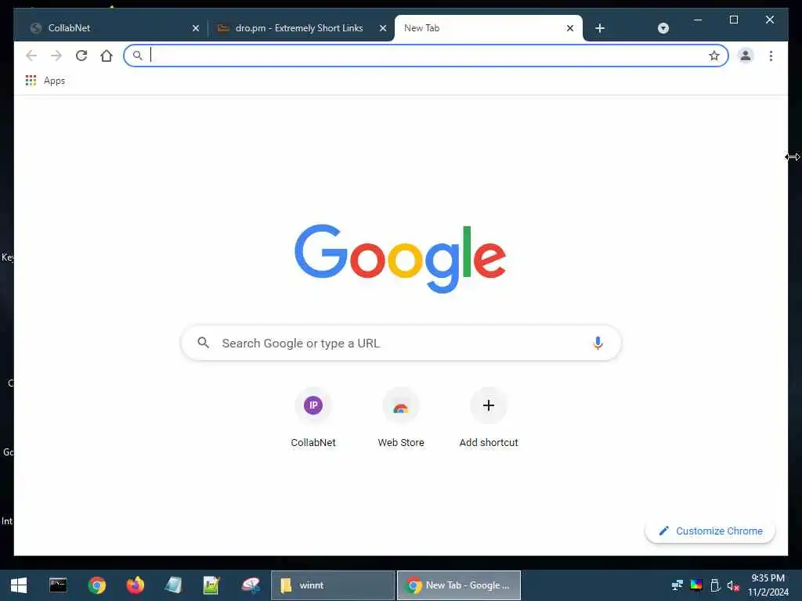Screen dimensions: 802x601
Task: Open the notebook app taskbar icon
Action: coord(173,585)
